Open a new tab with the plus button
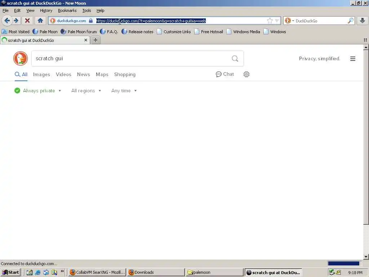 [95, 40]
